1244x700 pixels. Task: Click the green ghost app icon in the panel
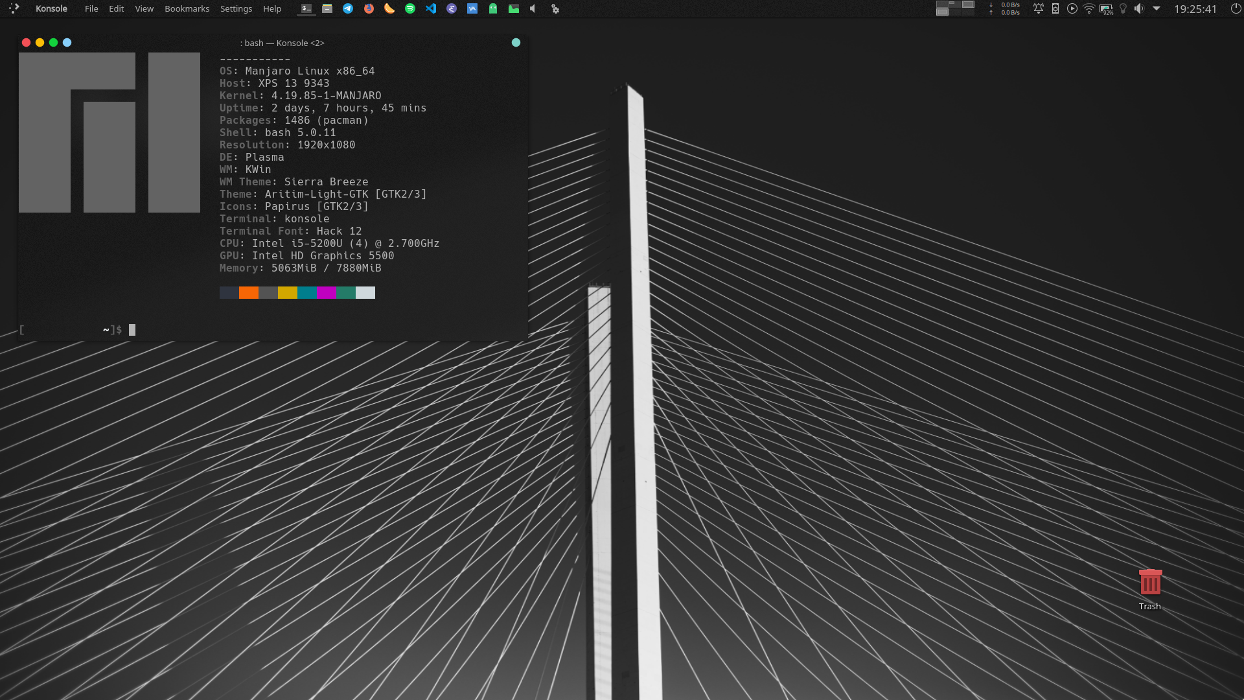tap(493, 8)
